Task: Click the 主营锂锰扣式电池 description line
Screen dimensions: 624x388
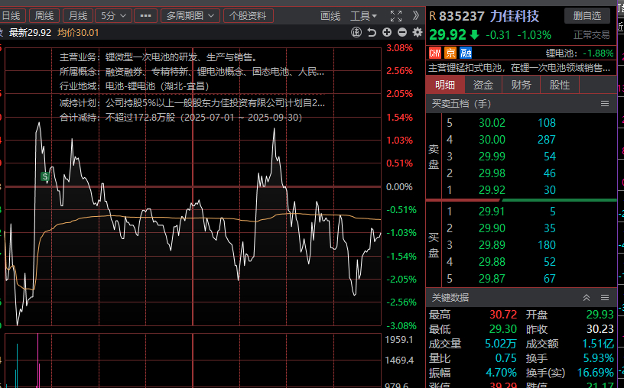Action: tap(519, 68)
